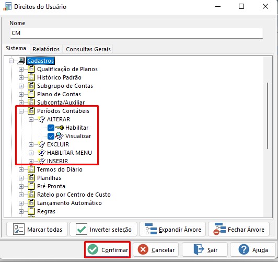Click the key icon beside Habilitar
Viewport: 278px width, 262px height.
point(60,128)
